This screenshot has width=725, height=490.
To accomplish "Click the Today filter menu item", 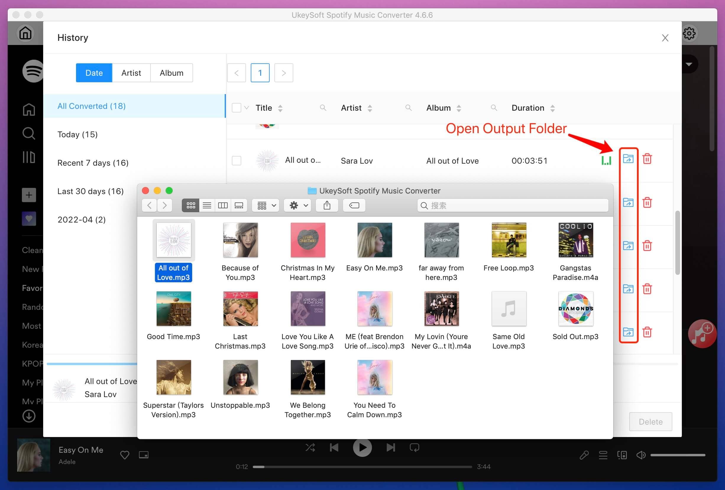I will [77, 134].
